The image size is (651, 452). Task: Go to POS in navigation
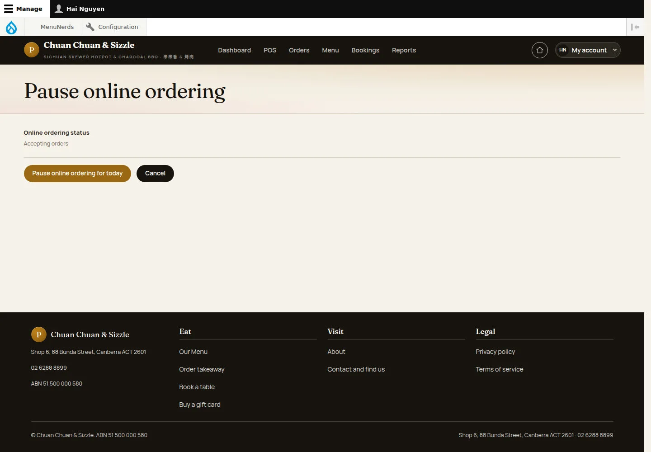pos(270,50)
